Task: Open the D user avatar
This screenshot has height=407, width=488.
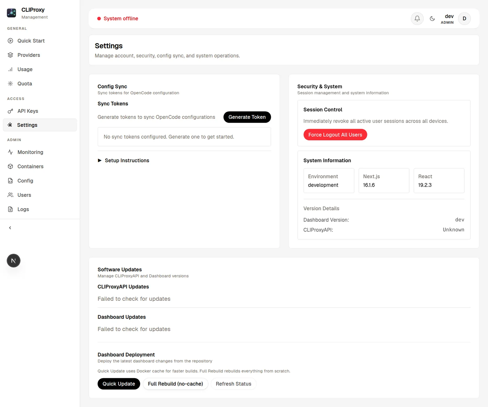Action: [x=464, y=18]
